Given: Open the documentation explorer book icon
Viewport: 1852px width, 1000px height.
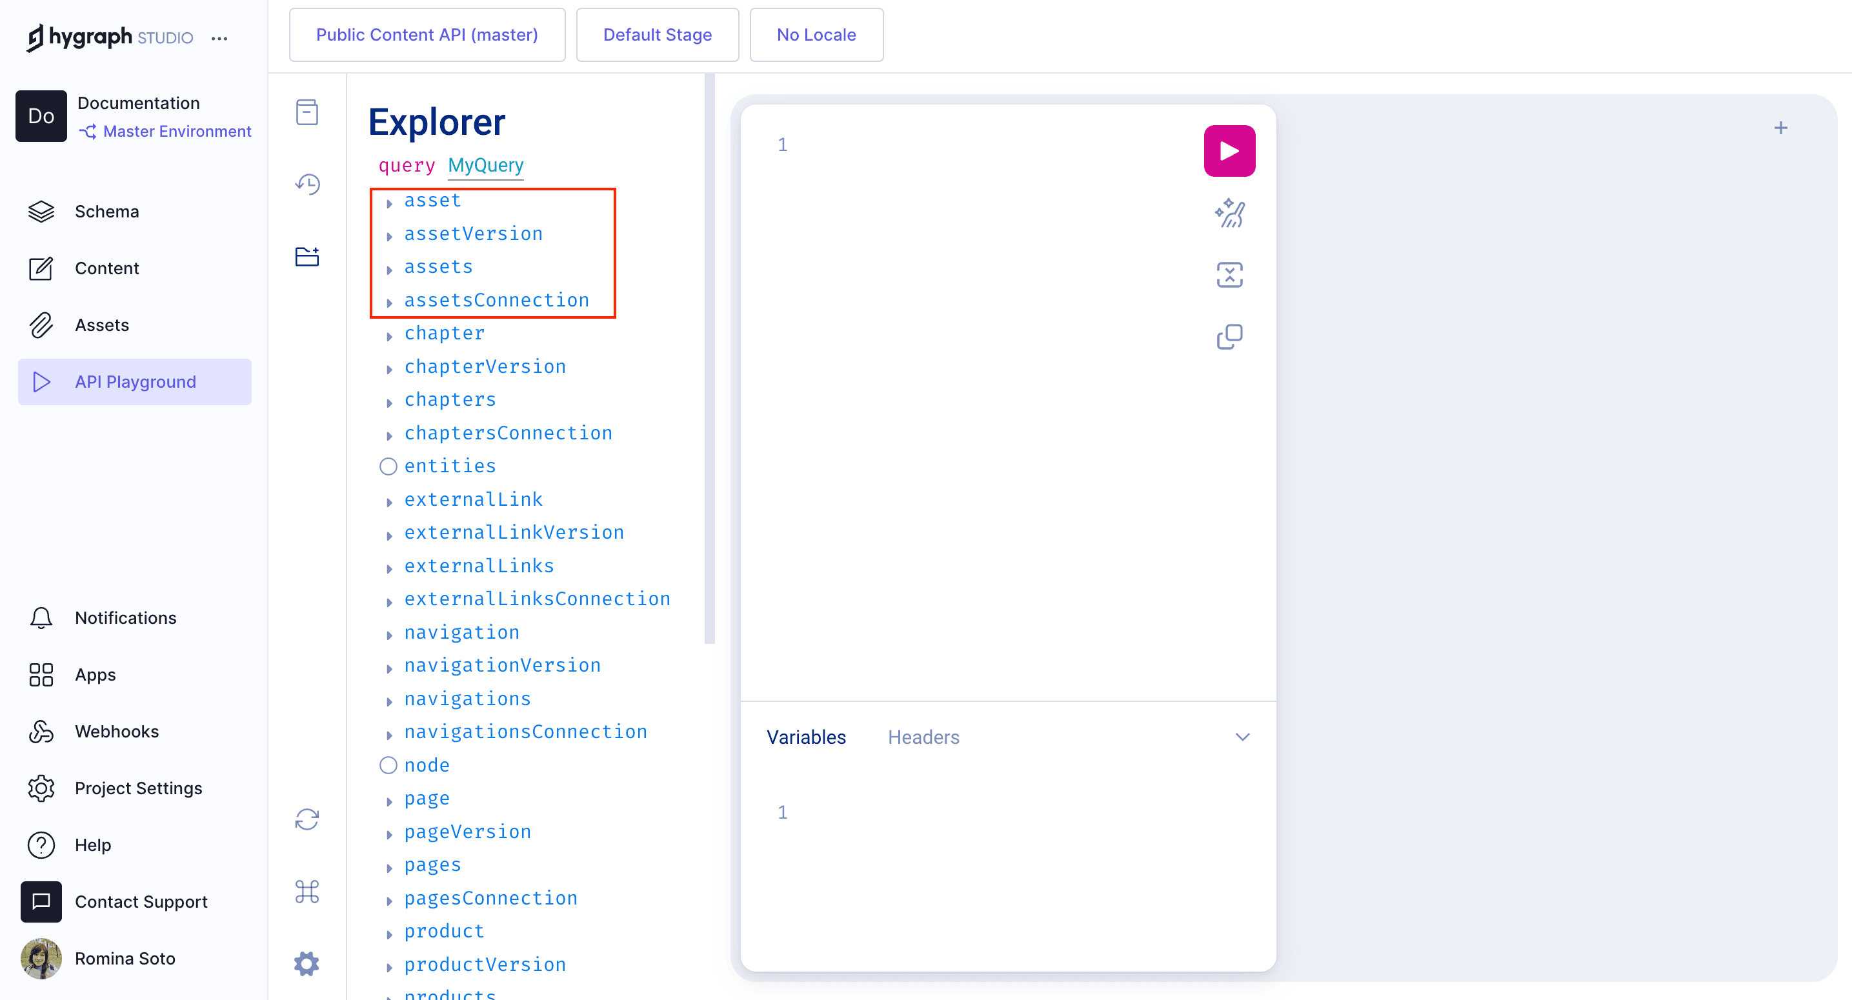Looking at the screenshot, I should [307, 112].
